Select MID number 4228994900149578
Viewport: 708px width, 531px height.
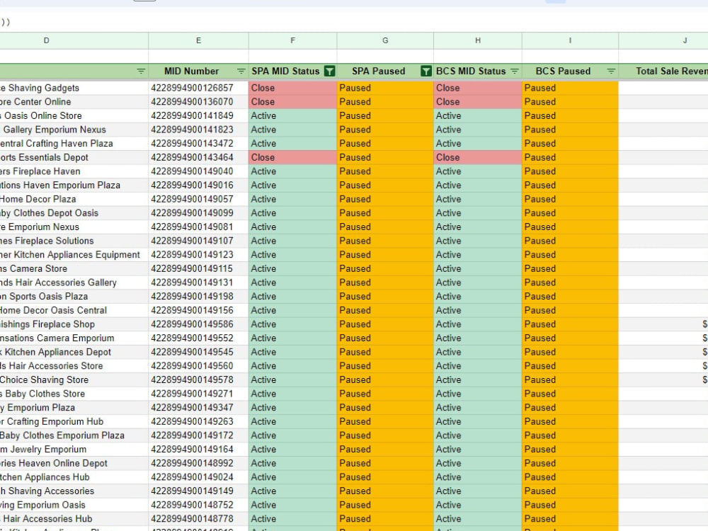[x=198, y=380]
